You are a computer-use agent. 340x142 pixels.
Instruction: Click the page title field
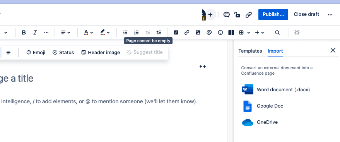pyautogui.click(x=17, y=79)
